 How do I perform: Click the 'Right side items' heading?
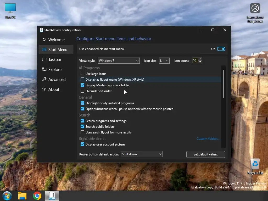tap(92, 139)
